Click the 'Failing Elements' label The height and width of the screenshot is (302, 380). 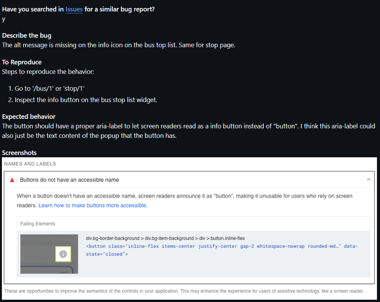(x=38, y=224)
